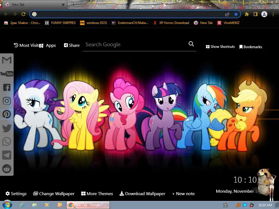Image resolution: width=279 pixels, height=209 pixels.
Task: Open the page Settings
Action: coord(16,193)
